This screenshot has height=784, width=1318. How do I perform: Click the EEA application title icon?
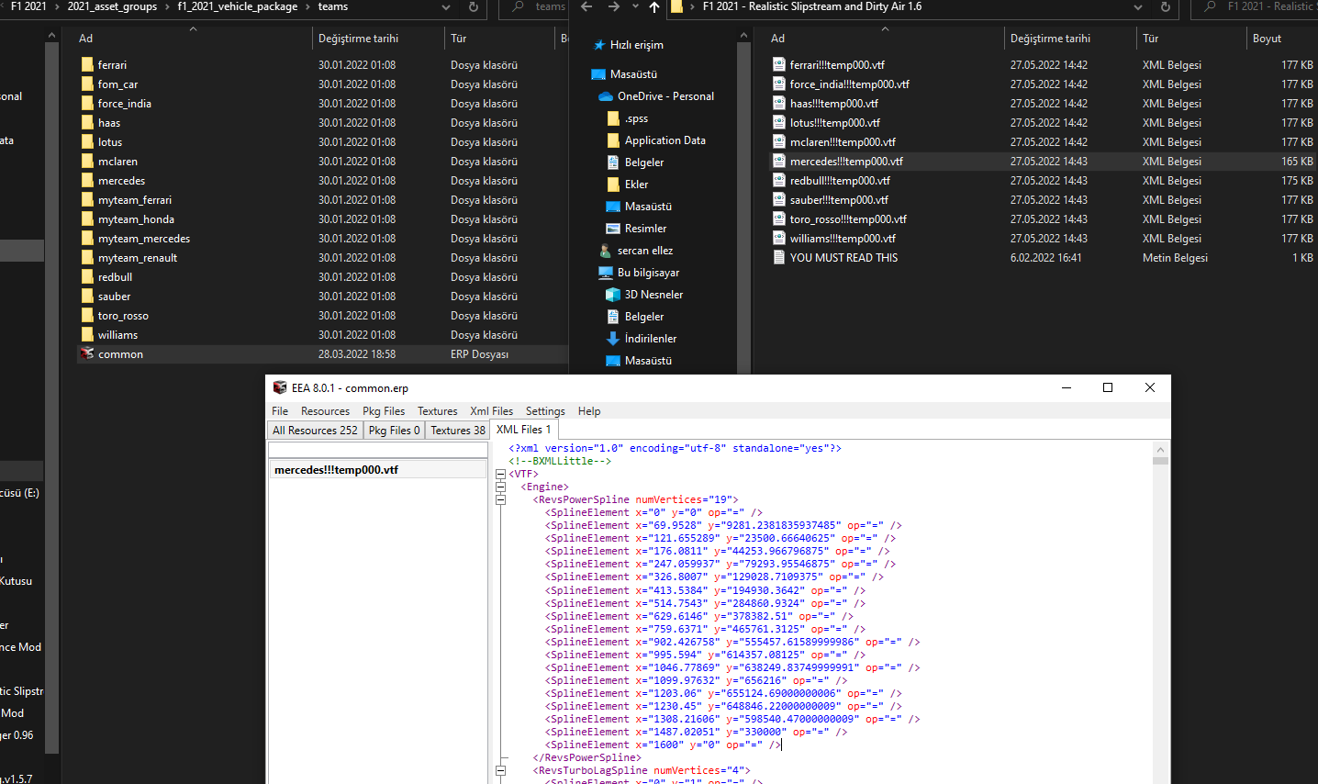tap(280, 387)
